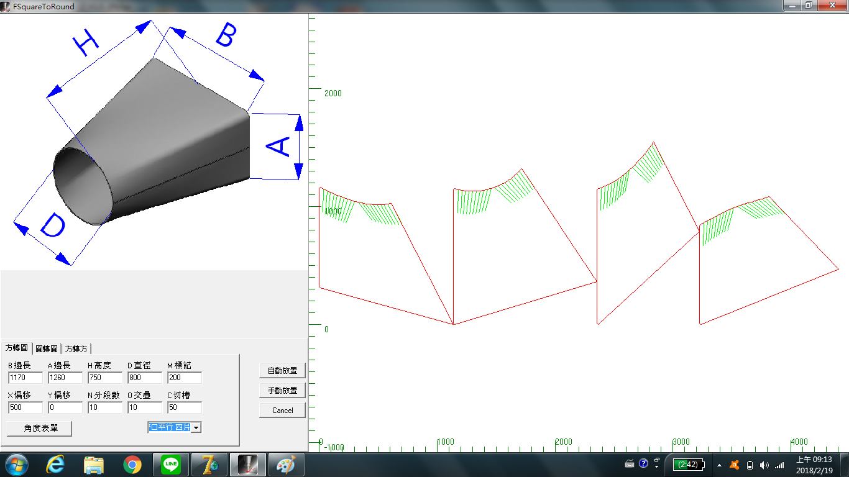Switch to the 圓轉圓 tab
The width and height of the screenshot is (849, 477).
click(x=47, y=349)
